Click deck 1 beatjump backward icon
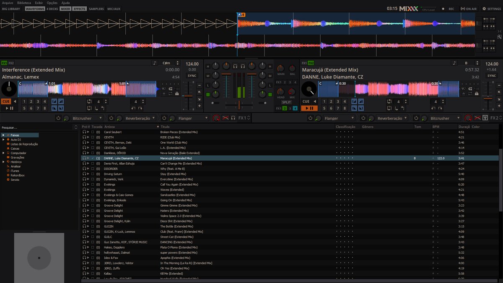 click(133, 108)
